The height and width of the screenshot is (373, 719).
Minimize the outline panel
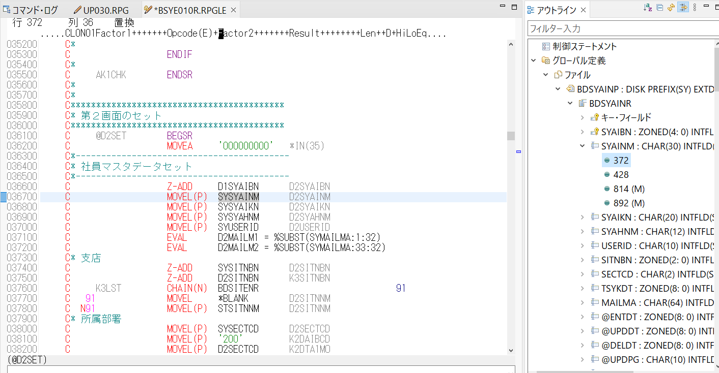point(706,7)
